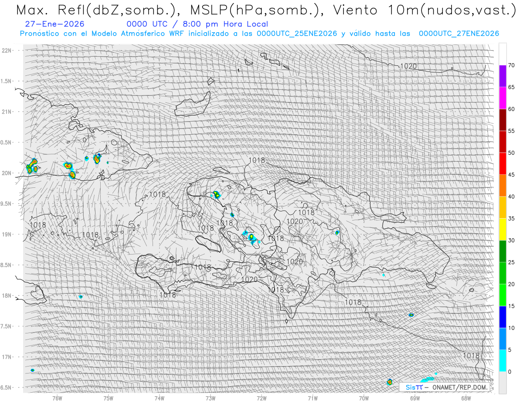The height and width of the screenshot is (404, 523).
Task: Click the 20N latitude axis label
Action: click(6, 173)
